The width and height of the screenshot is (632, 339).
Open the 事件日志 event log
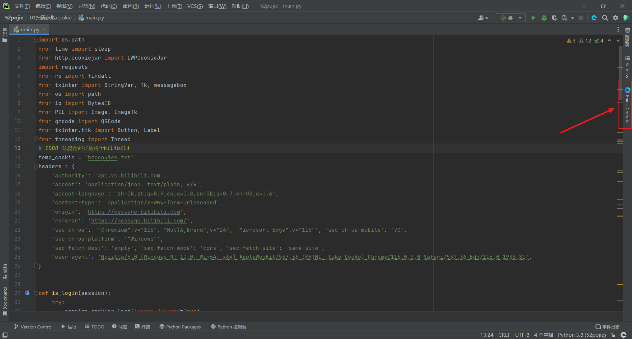[x=607, y=326]
